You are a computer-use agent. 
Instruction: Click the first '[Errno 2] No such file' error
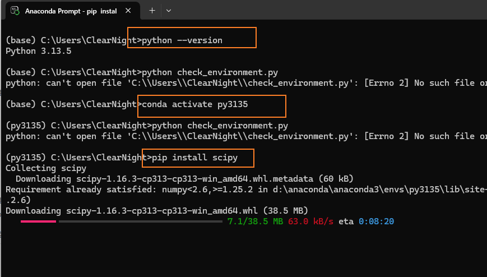pyautogui.click(x=425, y=83)
